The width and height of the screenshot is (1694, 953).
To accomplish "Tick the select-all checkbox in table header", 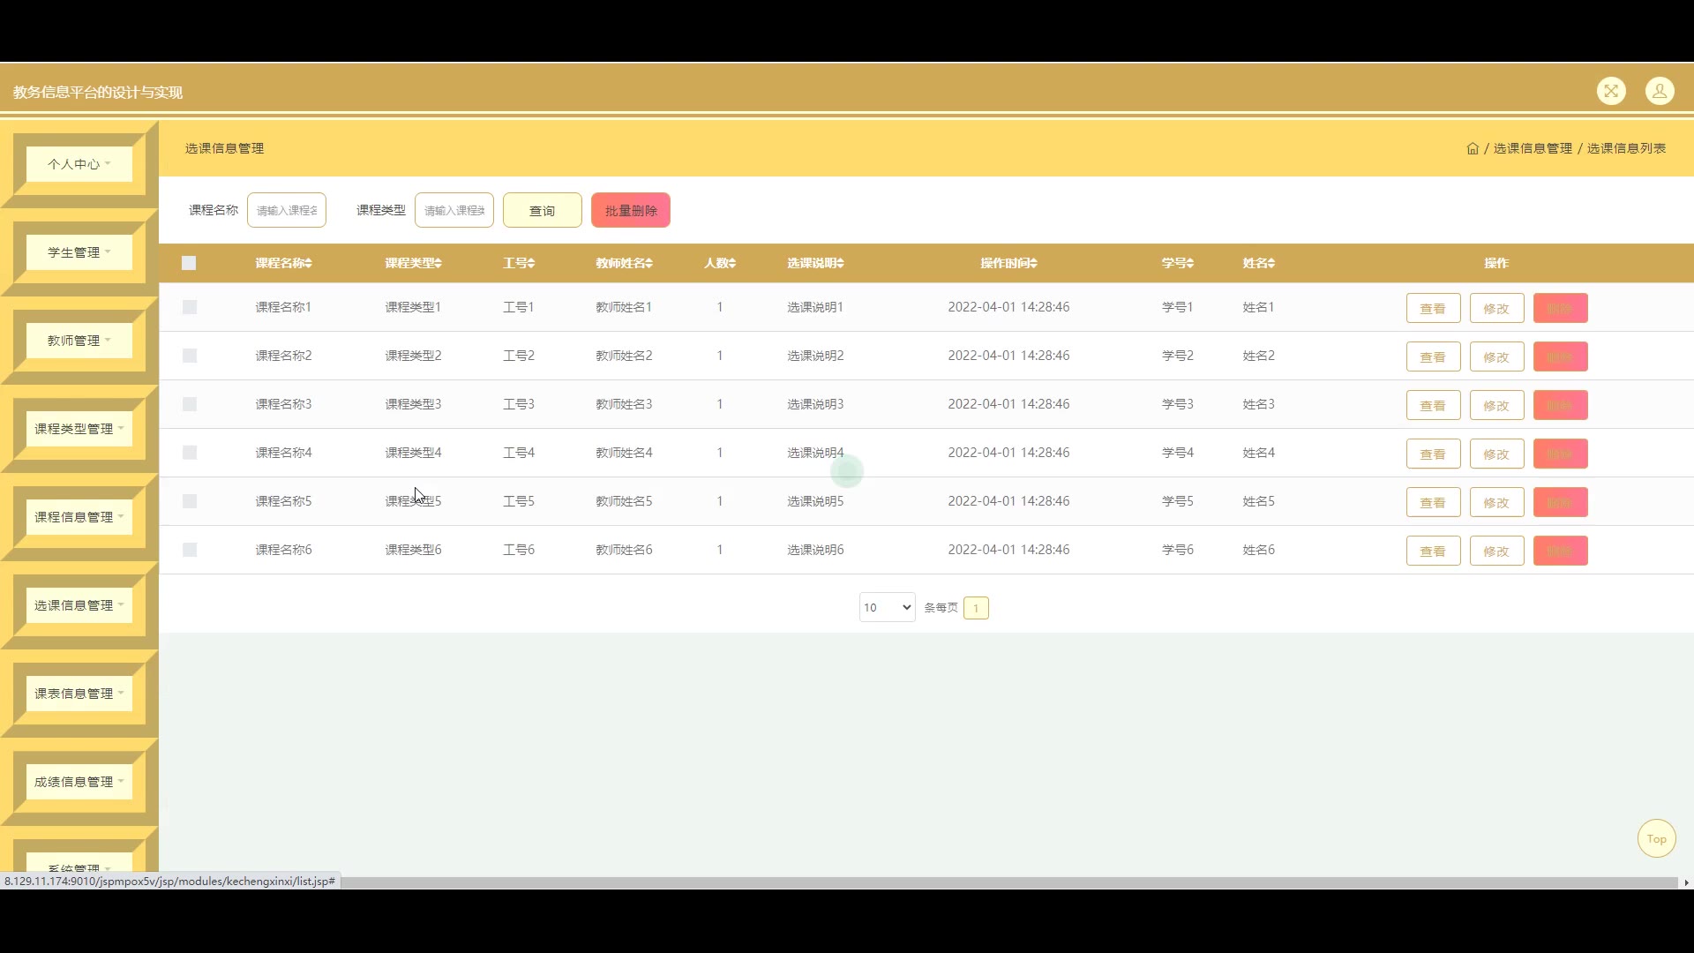I will coord(189,263).
